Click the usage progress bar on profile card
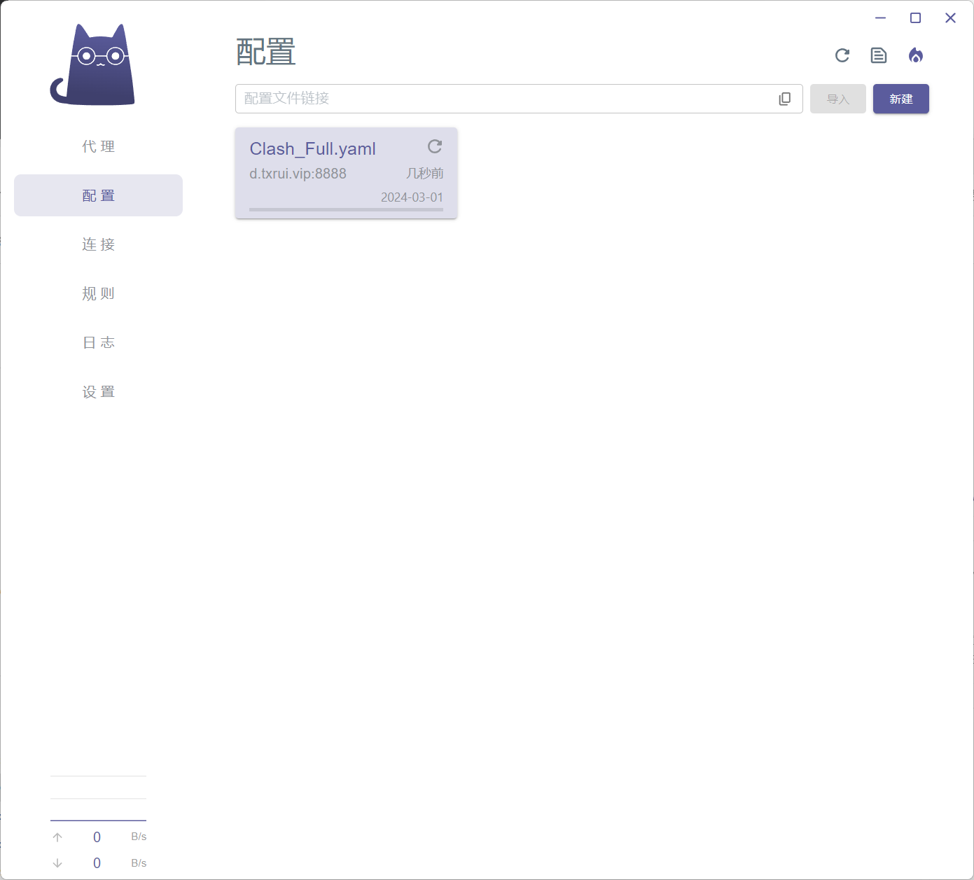 coord(346,209)
